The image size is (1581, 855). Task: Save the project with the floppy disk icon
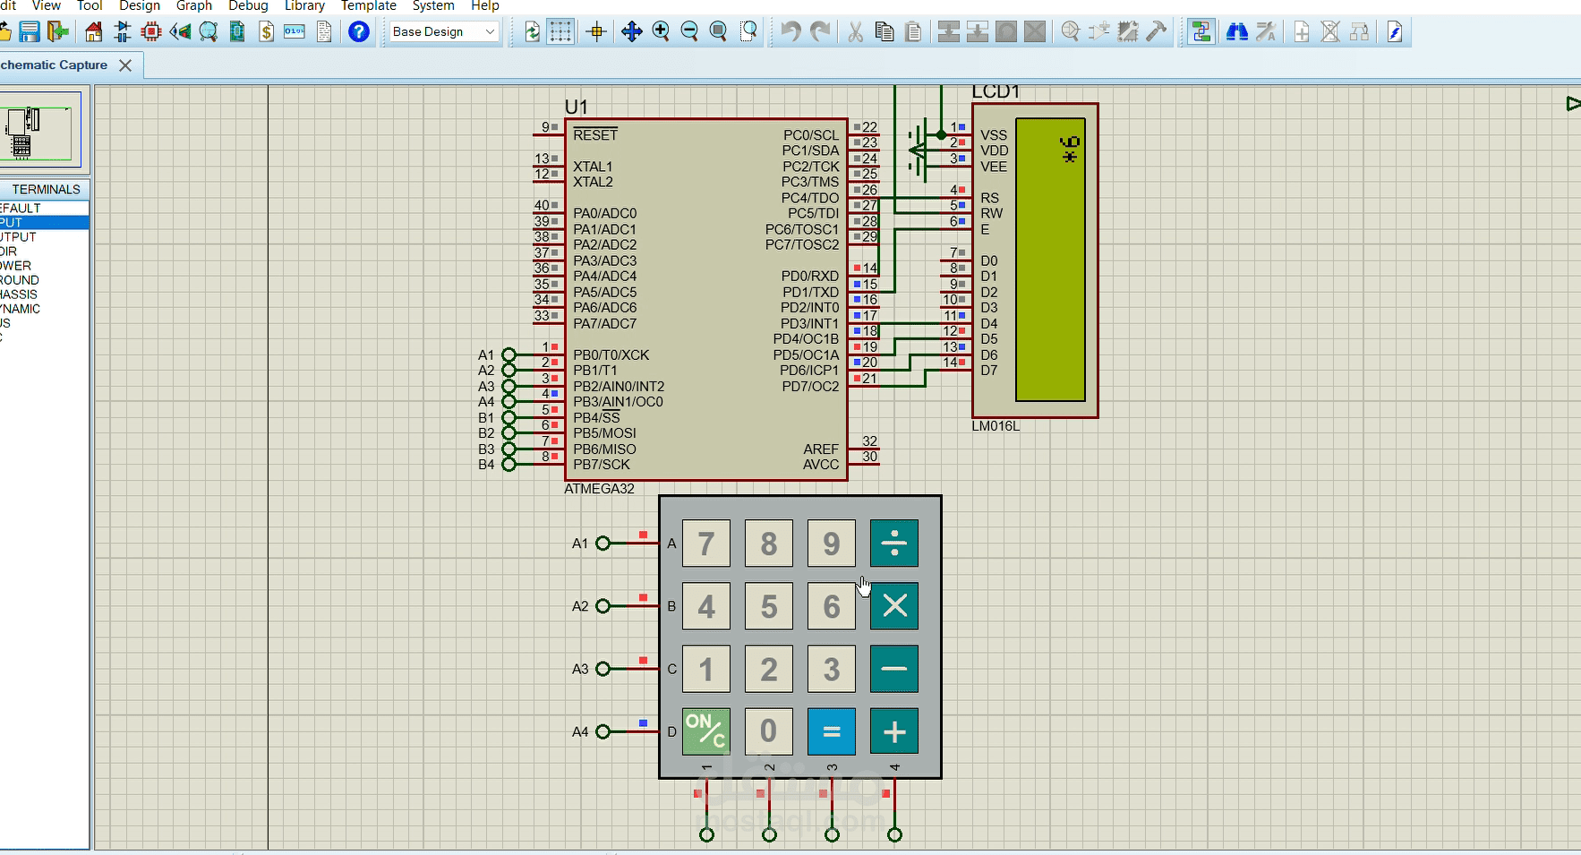30,32
